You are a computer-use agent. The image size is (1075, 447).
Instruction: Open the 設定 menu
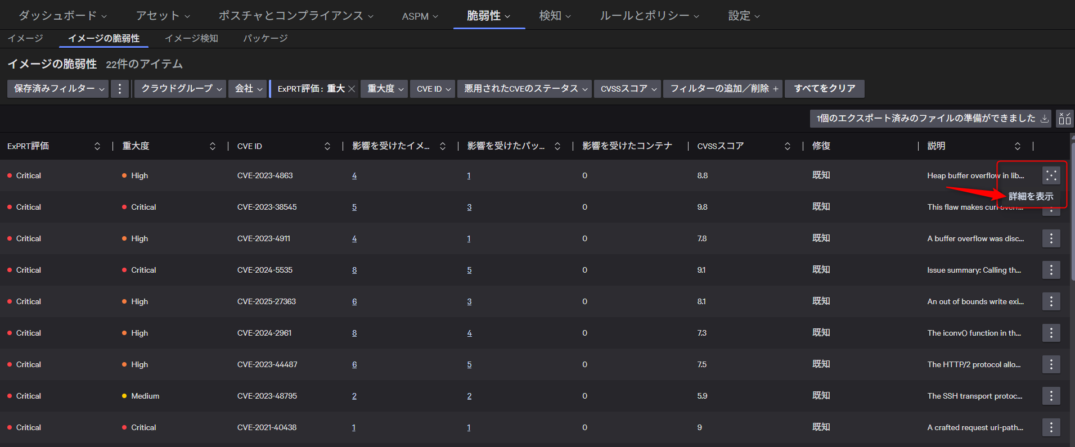click(744, 16)
